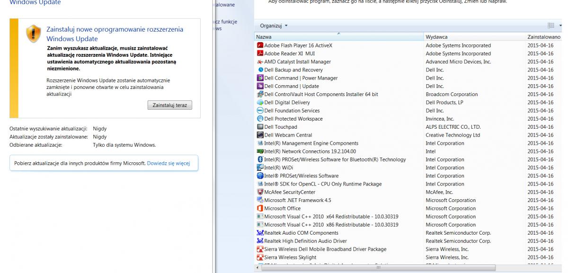Sort the program list by Nazwa column
Image resolution: width=568 pixels, height=273 pixels.
[x=339, y=37]
